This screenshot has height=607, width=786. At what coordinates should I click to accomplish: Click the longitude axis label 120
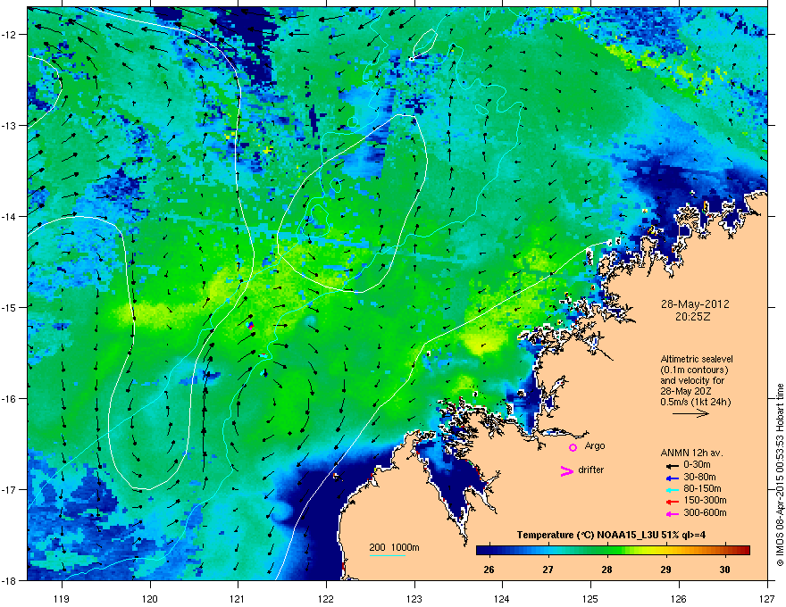pyautogui.click(x=150, y=598)
